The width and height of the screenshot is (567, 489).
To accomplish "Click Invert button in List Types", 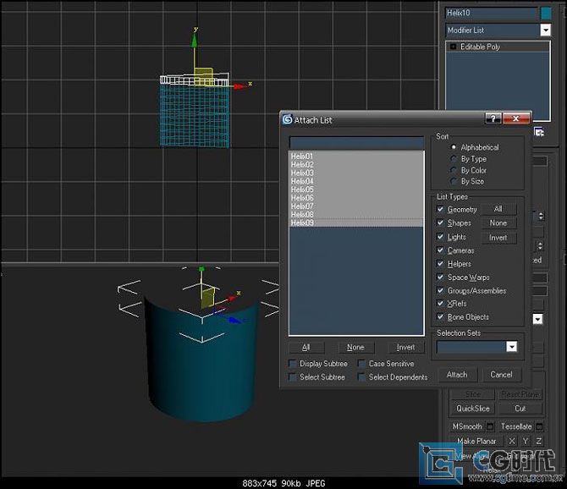I will tap(498, 238).
